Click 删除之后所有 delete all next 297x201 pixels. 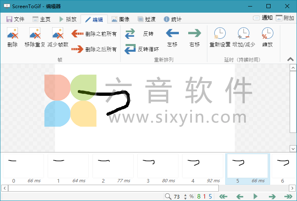(x=94, y=49)
